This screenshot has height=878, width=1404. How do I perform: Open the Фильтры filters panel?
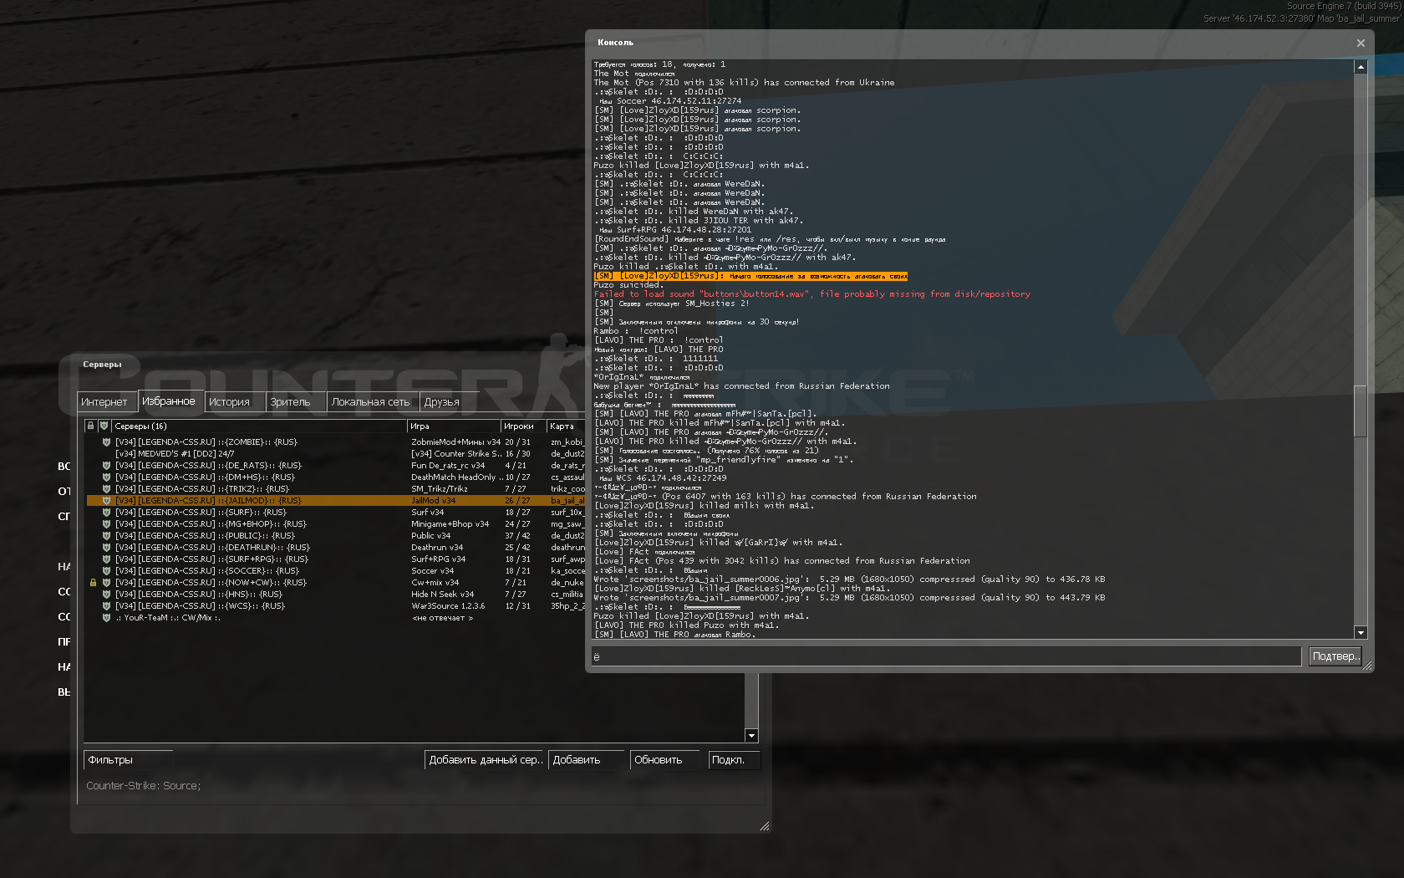[x=128, y=760]
